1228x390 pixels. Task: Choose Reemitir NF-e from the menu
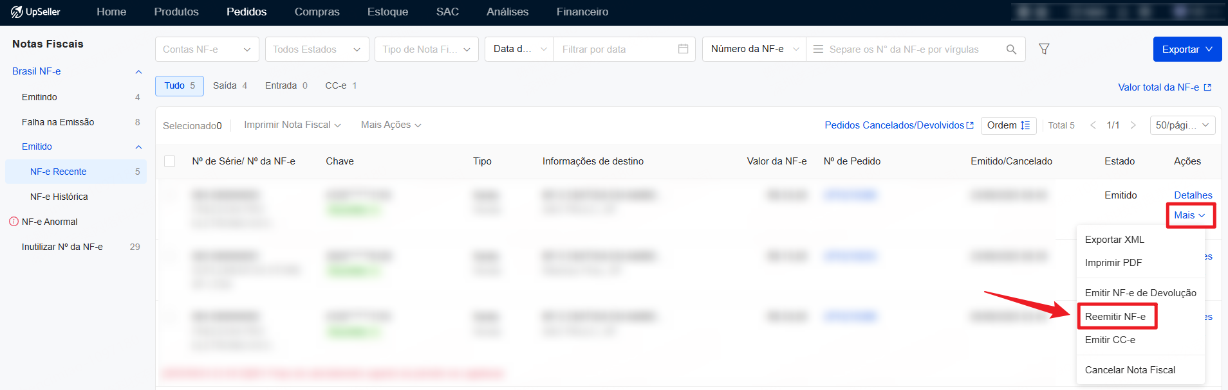[x=1115, y=317]
